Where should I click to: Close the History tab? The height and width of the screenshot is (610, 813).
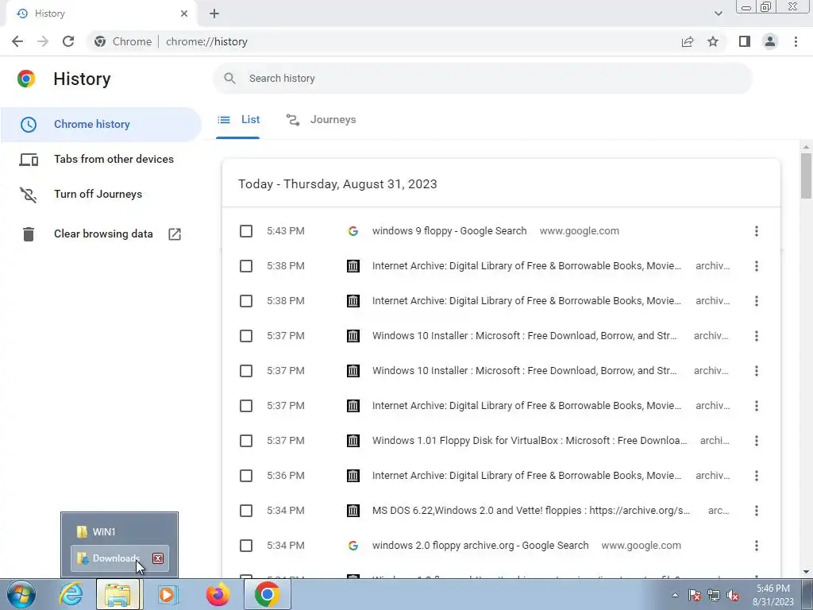pyautogui.click(x=184, y=14)
